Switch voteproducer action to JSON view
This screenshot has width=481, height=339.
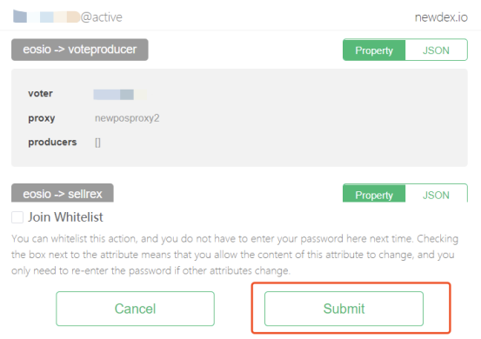(x=436, y=50)
